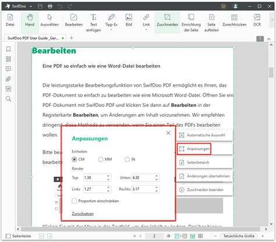Viewport: 276px width, 242px height.
Task: Expand the Link dropdown arrow
Action: tap(146, 30)
